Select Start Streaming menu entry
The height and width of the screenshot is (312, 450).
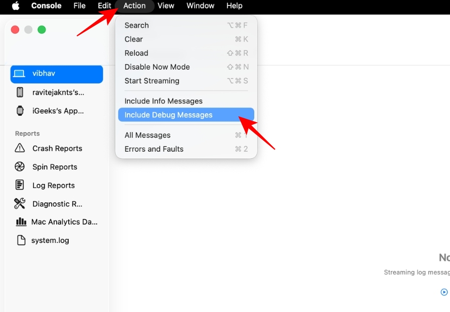click(x=186, y=81)
